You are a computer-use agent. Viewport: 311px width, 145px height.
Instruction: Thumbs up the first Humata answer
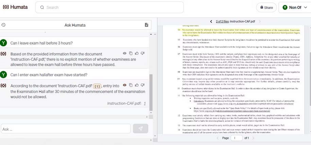tap(137, 53)
